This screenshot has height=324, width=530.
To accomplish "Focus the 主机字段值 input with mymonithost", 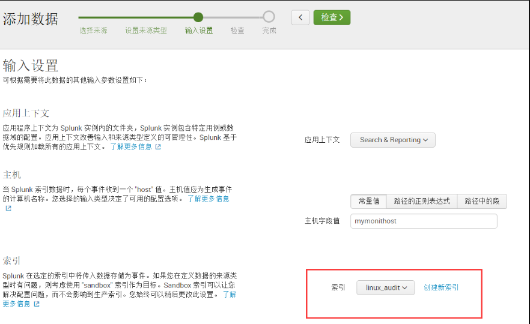I will (424, 221).
